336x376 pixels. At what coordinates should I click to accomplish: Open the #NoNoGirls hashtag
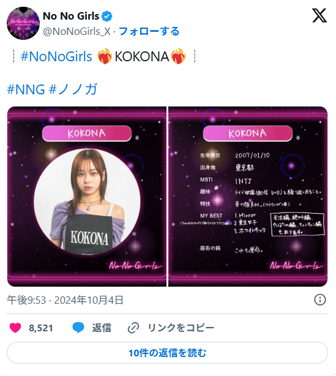(56, 56)
